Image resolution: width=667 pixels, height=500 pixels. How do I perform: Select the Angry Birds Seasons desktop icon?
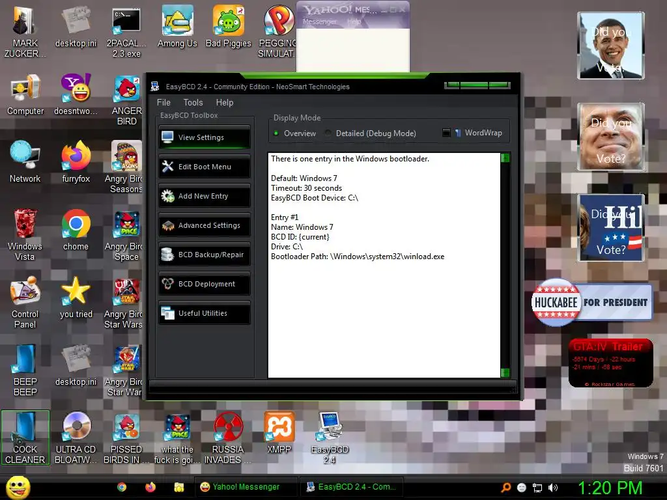click(124, 167)
